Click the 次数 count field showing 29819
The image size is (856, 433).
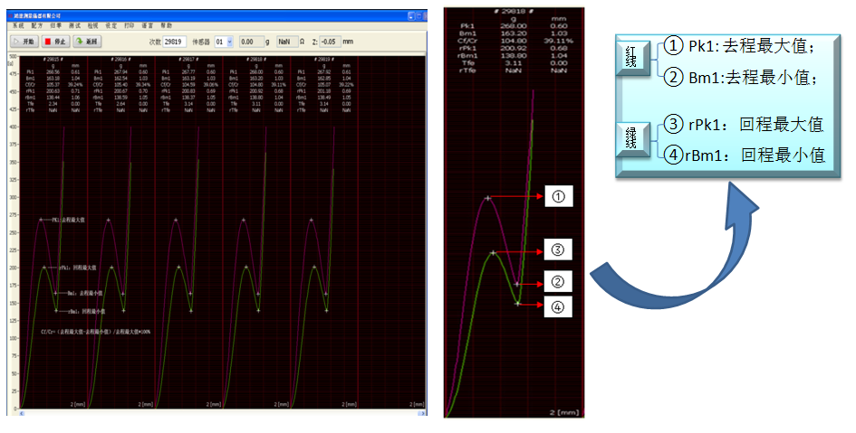tap(174, 42)
